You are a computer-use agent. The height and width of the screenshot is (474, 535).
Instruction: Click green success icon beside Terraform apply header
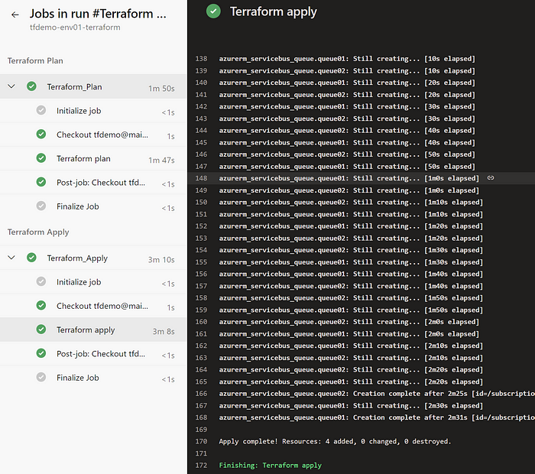click(x=213, y=11)
